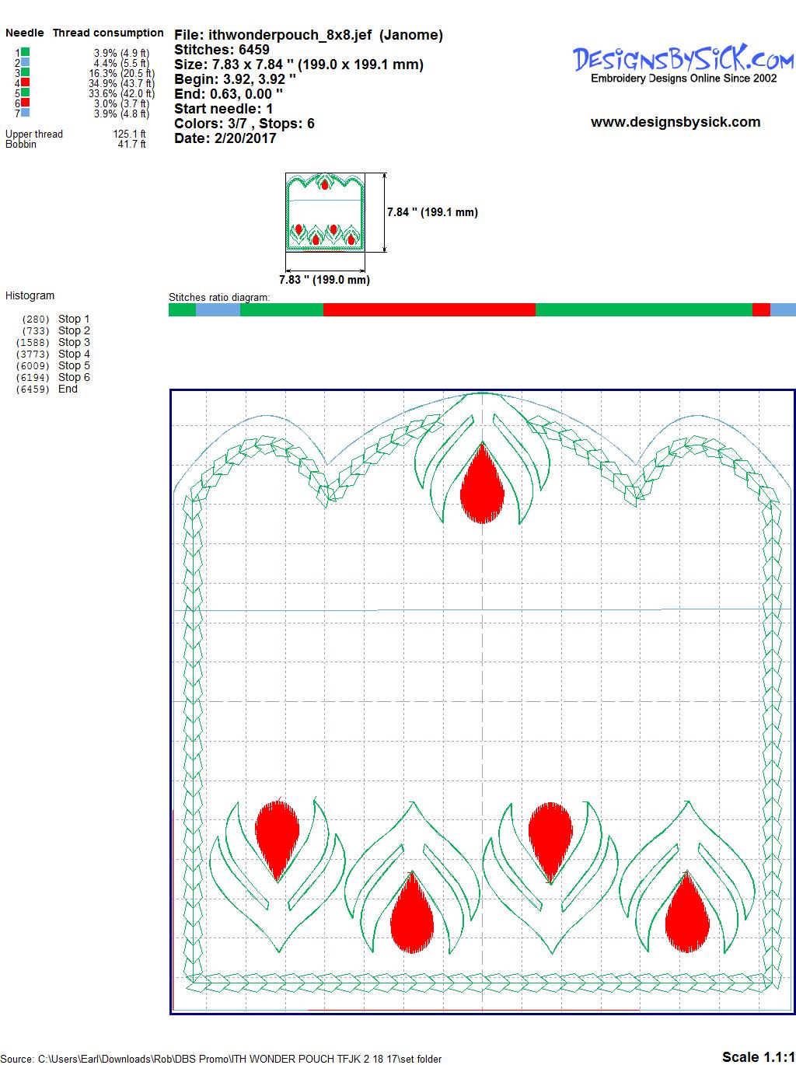
Task: Click the long green segment after red in ratio bar
Action: coord(644,310)
